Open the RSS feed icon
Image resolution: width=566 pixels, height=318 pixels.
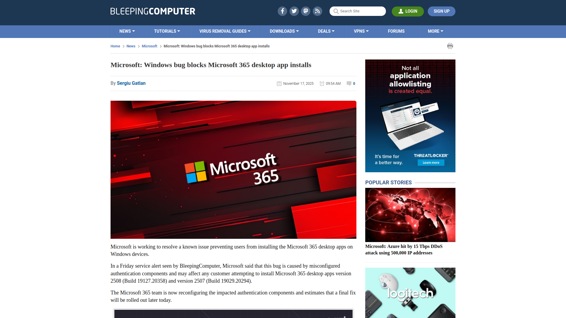(317, 11)
